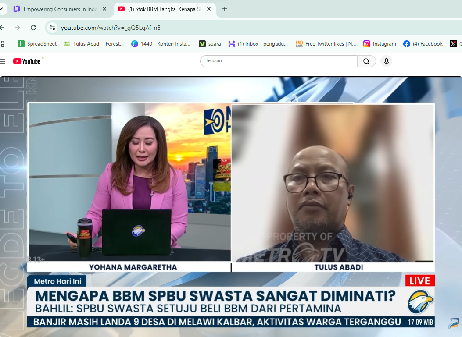Go back in browser history

[x=2, y=28]
